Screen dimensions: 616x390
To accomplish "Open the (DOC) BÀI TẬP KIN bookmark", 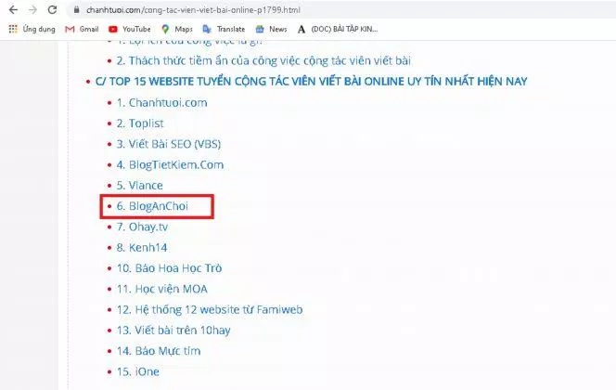I will point(338,29).
